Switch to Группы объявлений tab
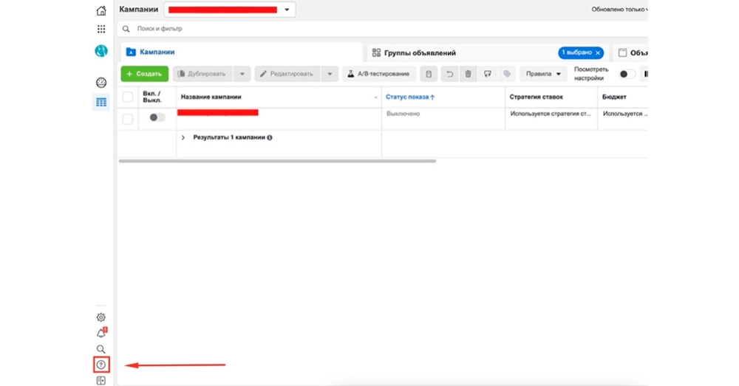Image resolution: width=739 pixels, height=386 pixels. pyautogui.click(x=488, y=52)
